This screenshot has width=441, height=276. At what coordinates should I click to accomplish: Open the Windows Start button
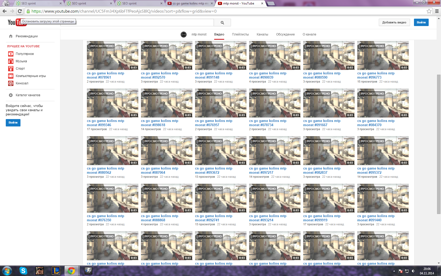[7, 271]
